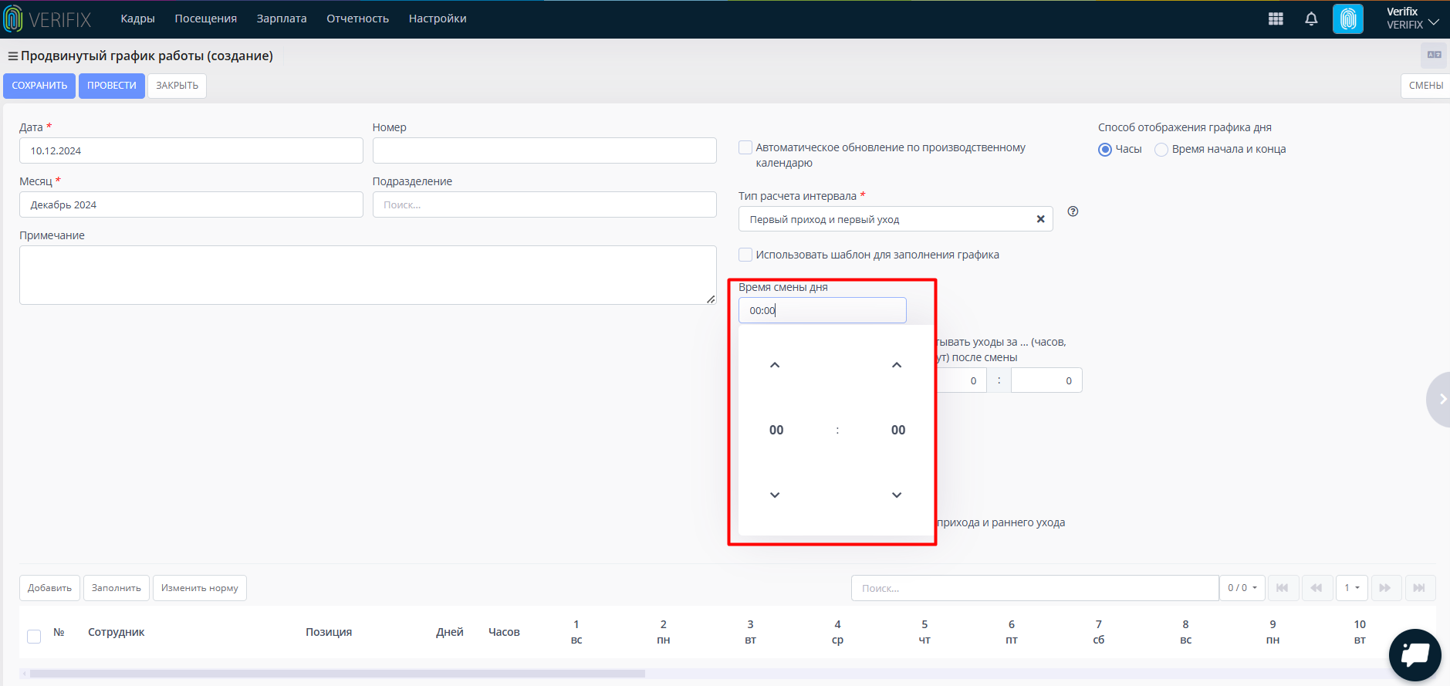The width and height of the screenshot is (1450, 686).
Task: Open the page number dropdown
Action: point(1352,588)
